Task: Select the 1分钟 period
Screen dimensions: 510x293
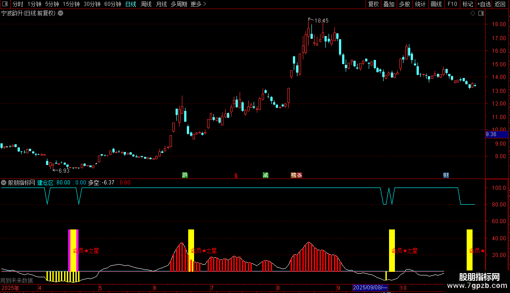Action: [34, 4]
